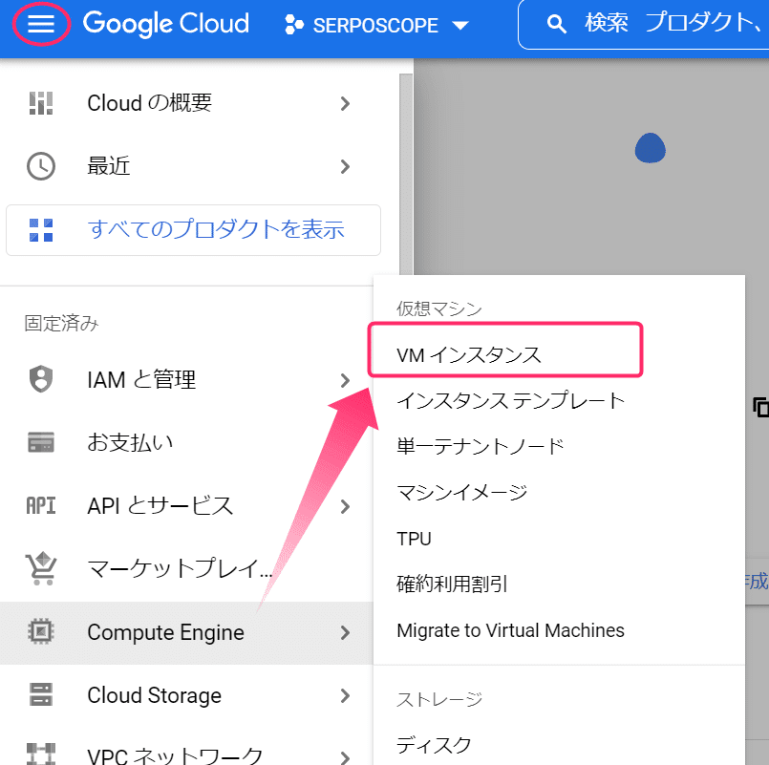Click the VPC network icon
The image size is (769, 765).
click(41, 754)
